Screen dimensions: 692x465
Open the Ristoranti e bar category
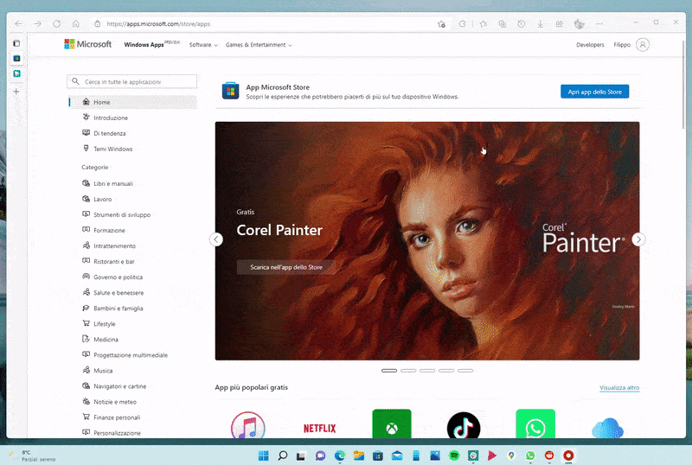tap(109, 262)
